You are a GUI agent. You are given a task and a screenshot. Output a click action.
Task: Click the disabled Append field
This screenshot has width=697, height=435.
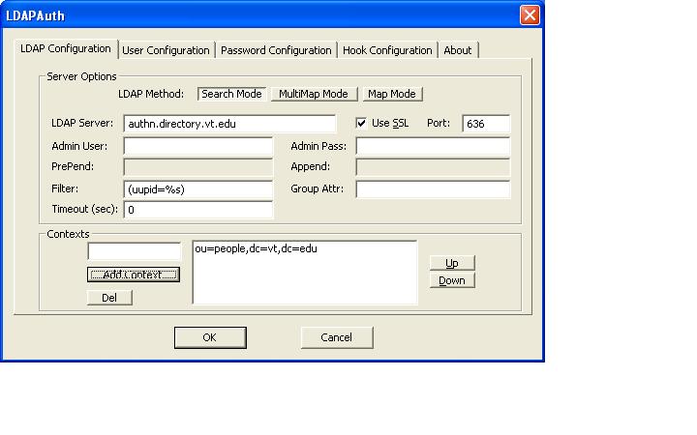(433, 167)
